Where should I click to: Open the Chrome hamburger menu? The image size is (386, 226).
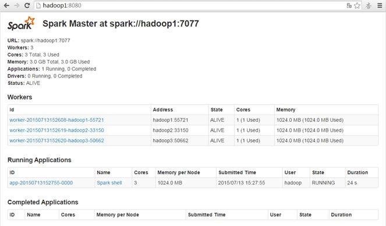380,5
